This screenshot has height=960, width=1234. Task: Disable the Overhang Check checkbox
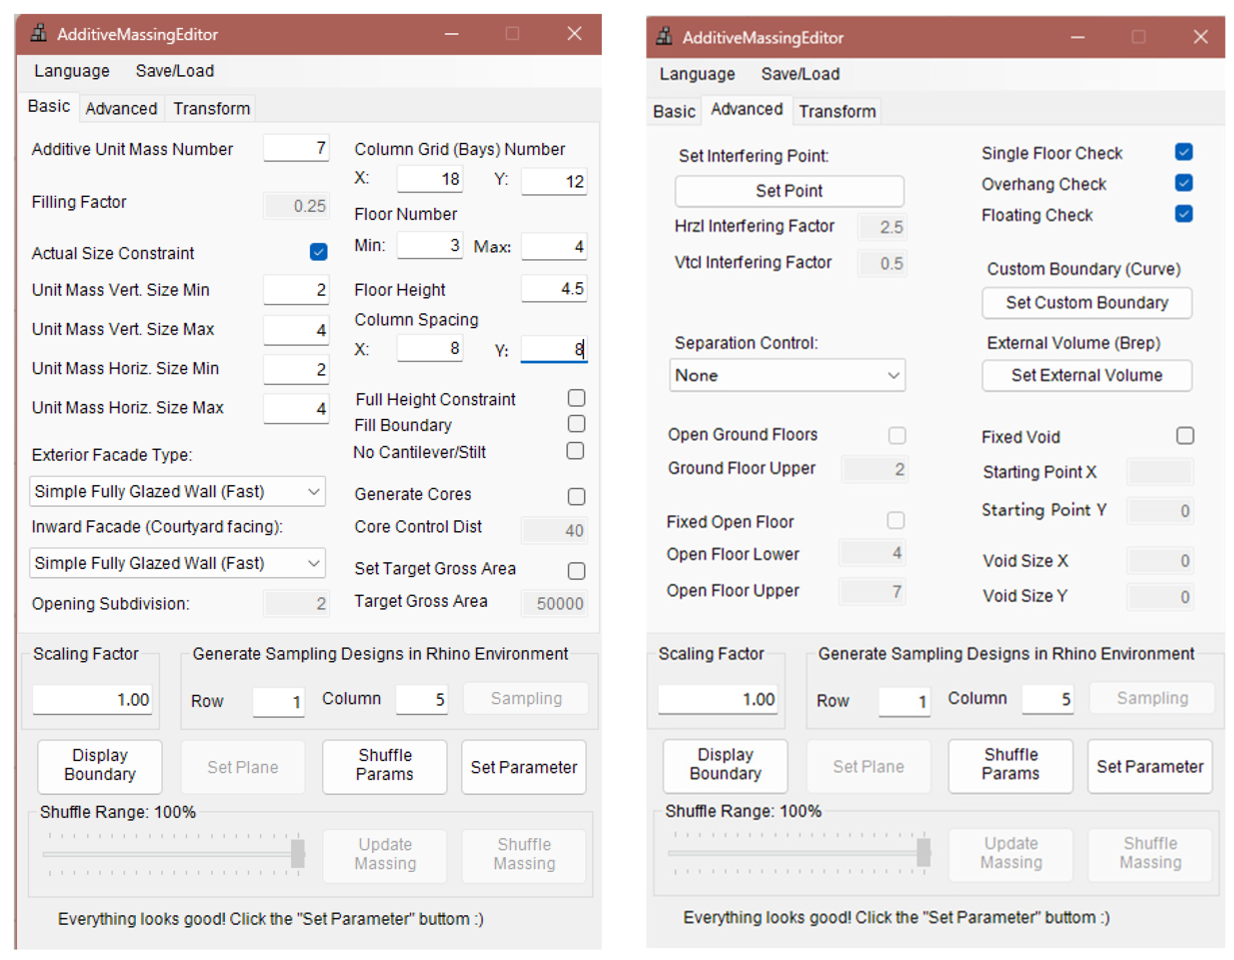tap(1183, 183)
